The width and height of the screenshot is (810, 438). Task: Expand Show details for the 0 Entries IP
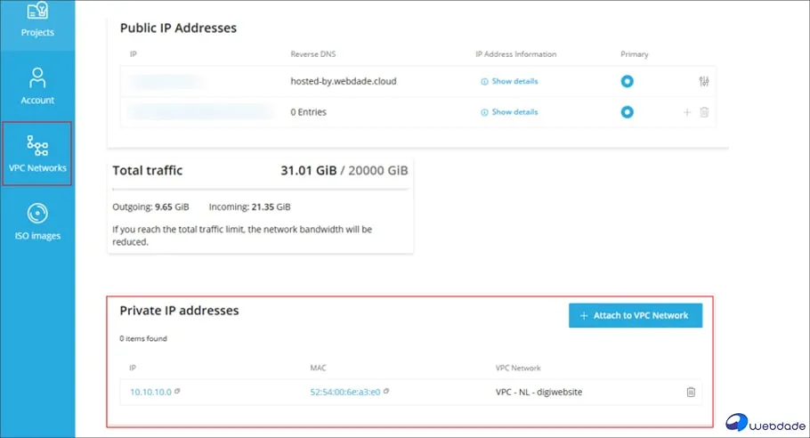pyautogui.click(x=509, y=112)
